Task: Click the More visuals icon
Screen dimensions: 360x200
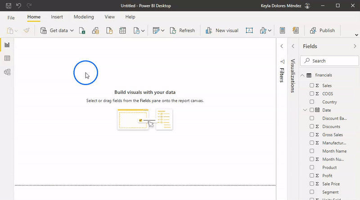Action: click(x=263, y=31)
